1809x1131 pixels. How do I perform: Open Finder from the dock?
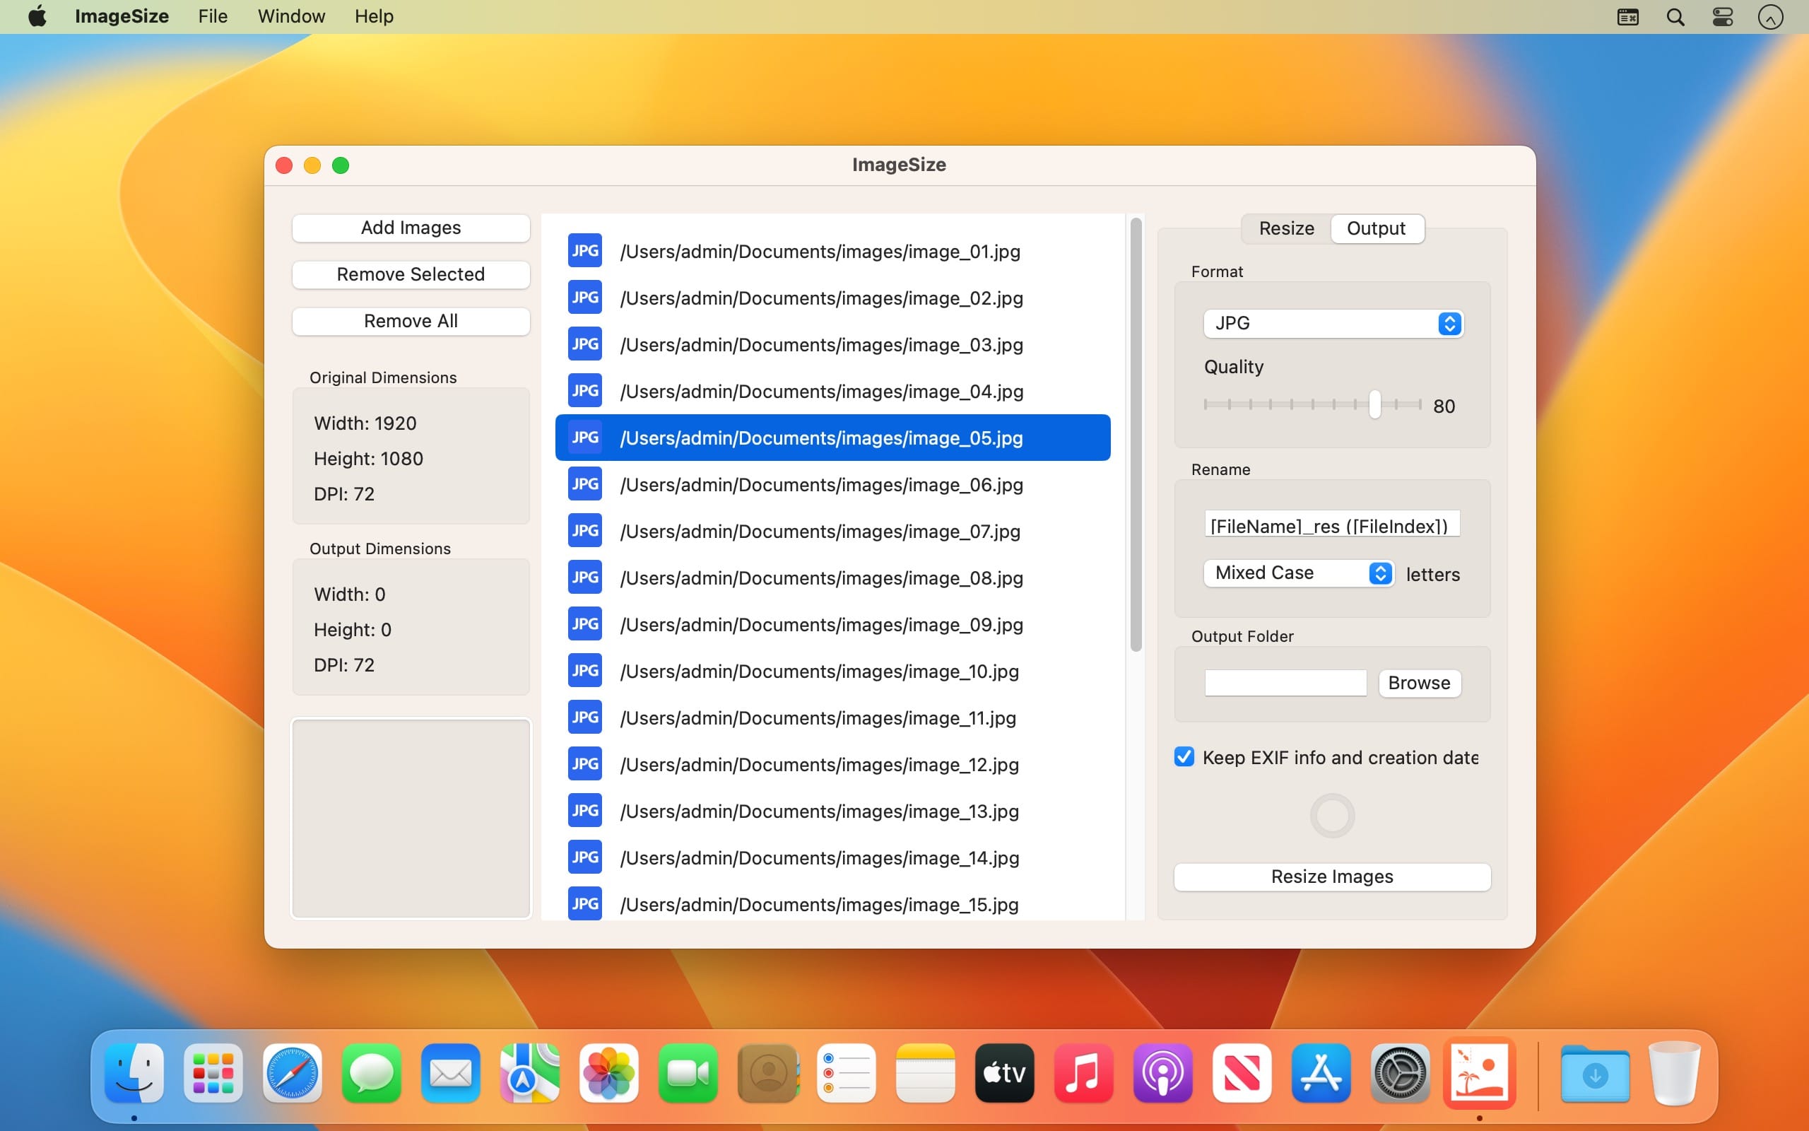[134, 1072]
